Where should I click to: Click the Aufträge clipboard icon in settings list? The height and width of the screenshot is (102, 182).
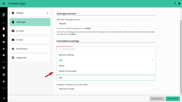[x=13, y=22]
